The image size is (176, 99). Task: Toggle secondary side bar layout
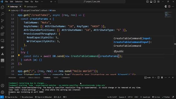(155, 2)
